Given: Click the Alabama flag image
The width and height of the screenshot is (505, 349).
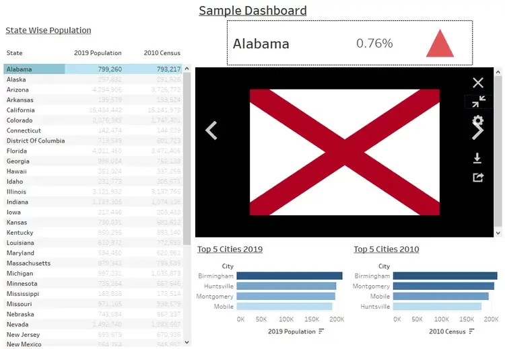Looking at the screenshot, I should coord(345,152).
